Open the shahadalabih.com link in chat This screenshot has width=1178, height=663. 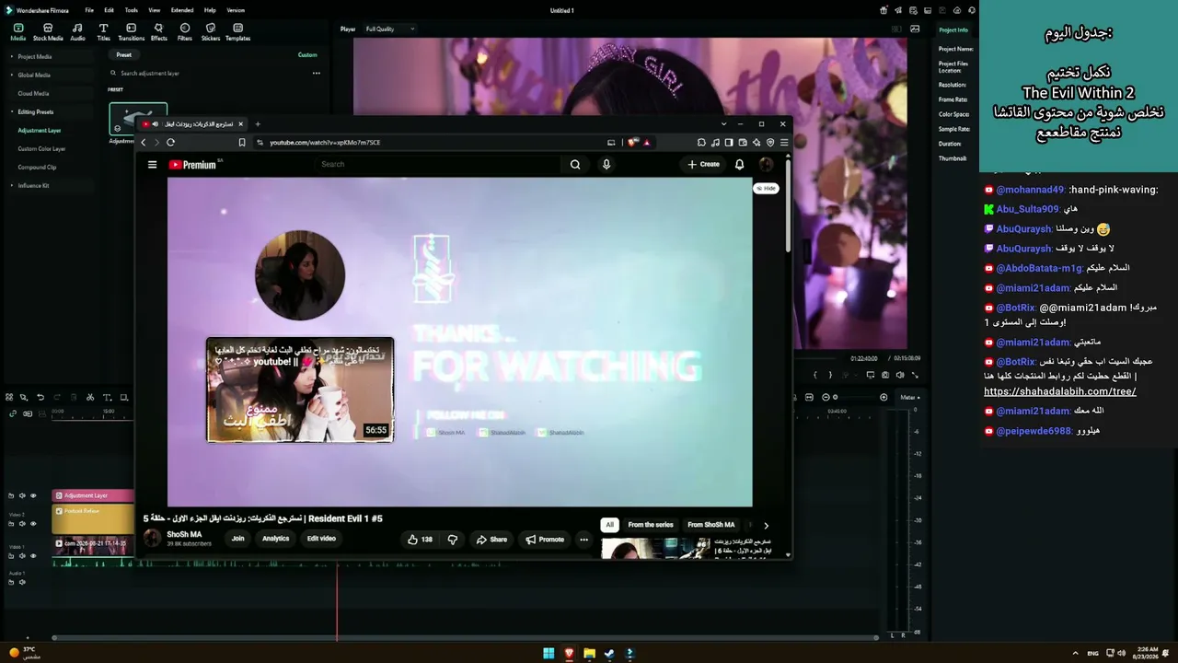(x=1060, y=391)
